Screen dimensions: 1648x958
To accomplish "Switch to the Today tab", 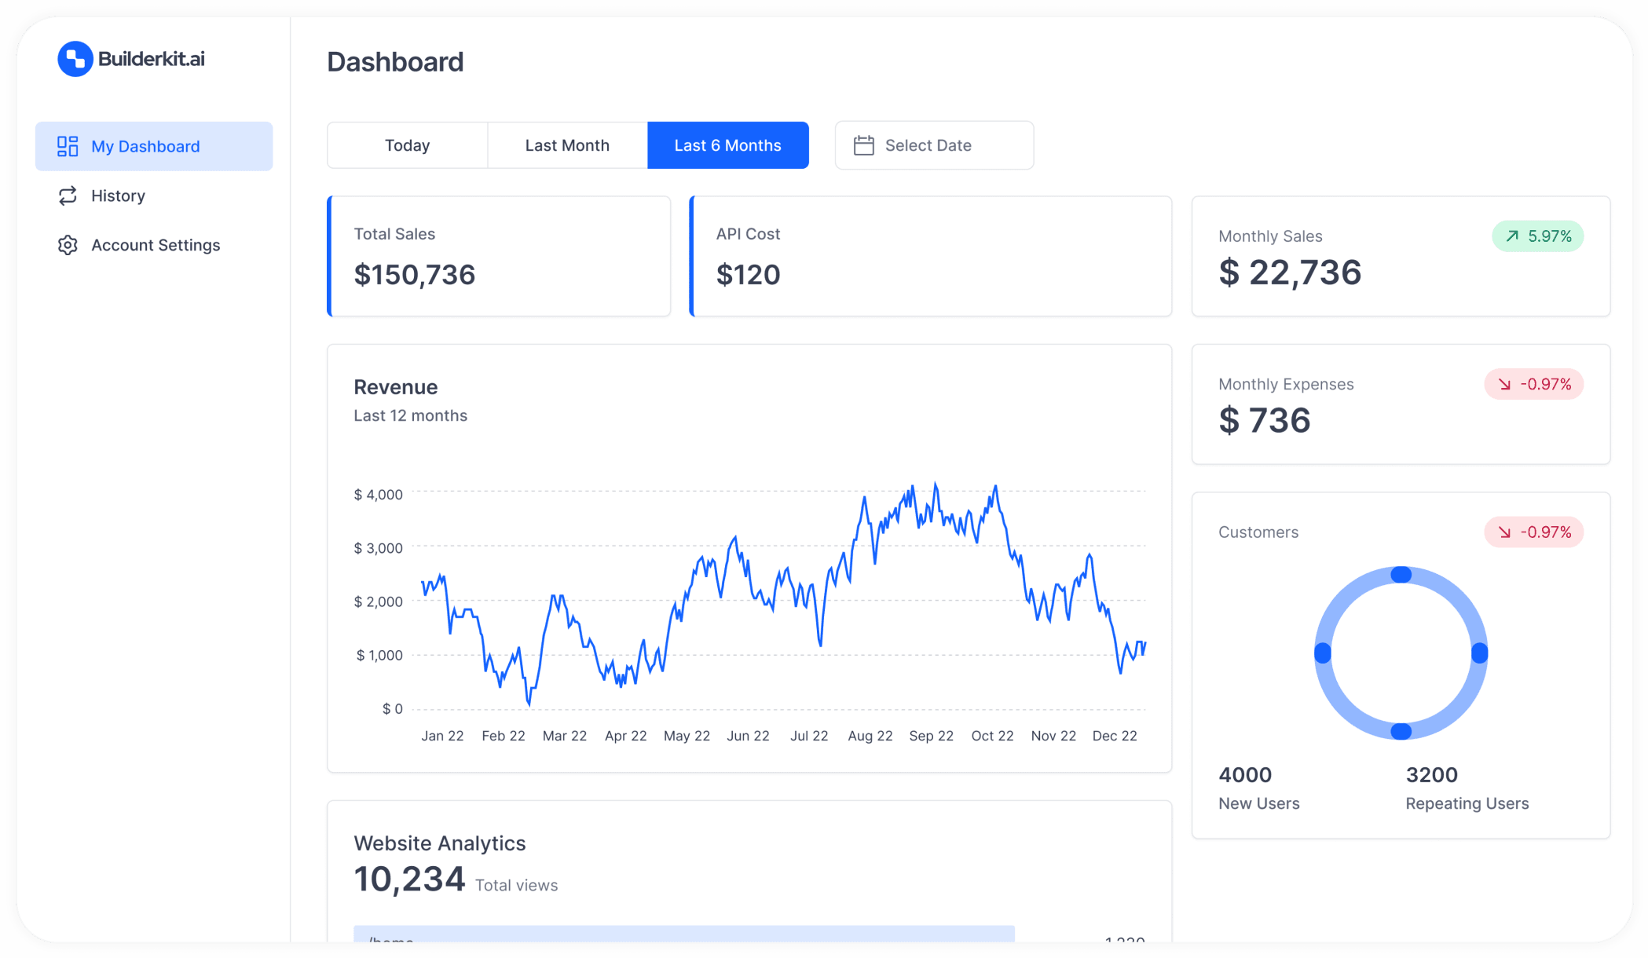I will (408, 145).
